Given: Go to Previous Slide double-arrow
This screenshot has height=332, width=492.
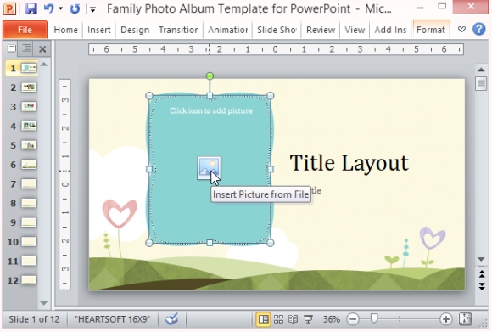Looking at the screenshot, I should 482,274.
